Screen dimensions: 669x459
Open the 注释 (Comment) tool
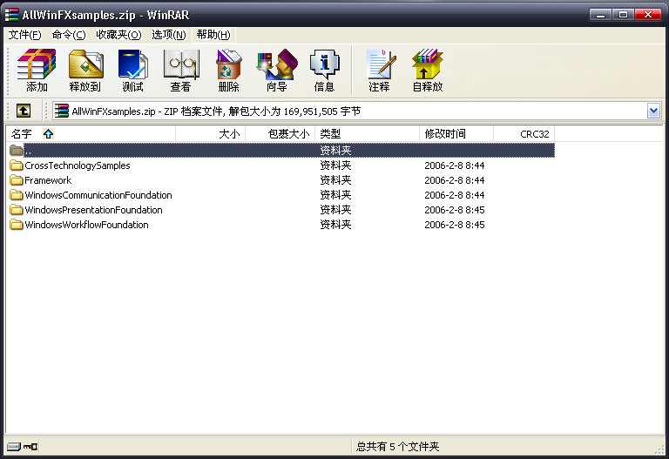[x=379, y=71]
